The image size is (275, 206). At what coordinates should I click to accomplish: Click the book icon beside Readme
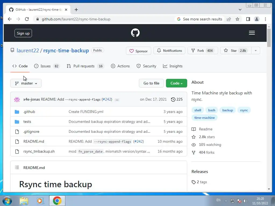(x=194, y=129)
